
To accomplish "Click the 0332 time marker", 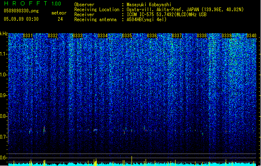I will tap(53, 36).
